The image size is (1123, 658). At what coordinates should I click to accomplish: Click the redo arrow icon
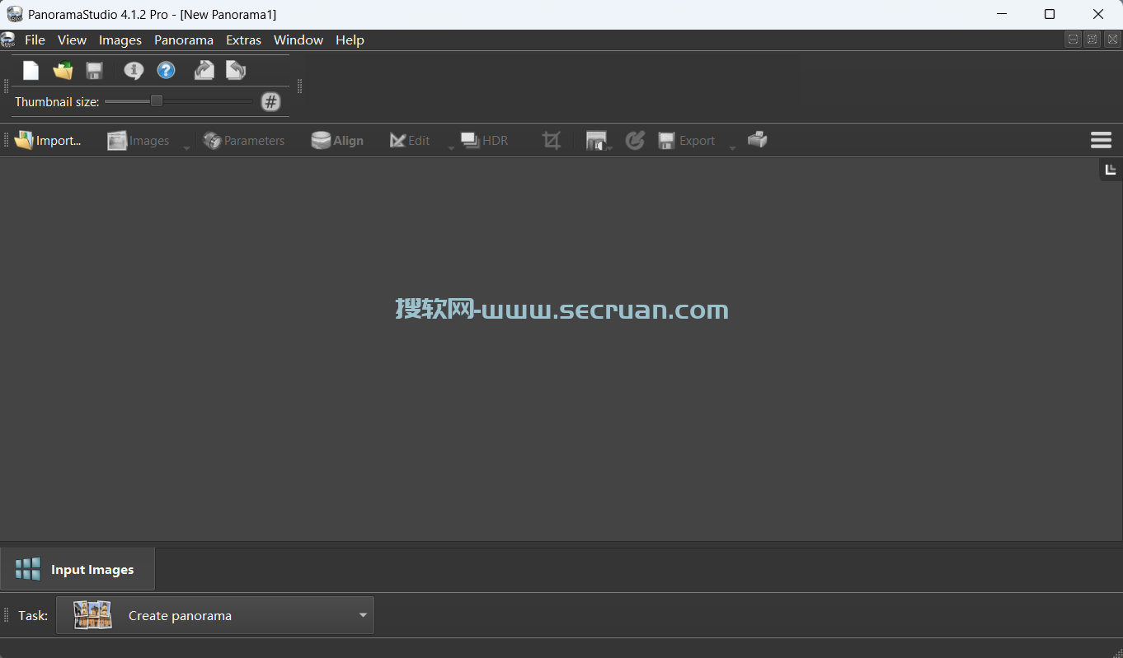204,71
